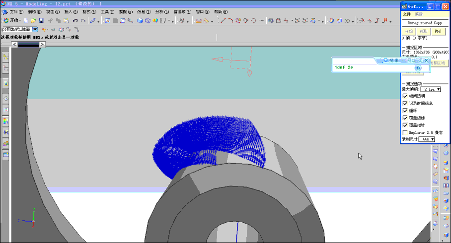451x243 pixels.
Task: Click the 停止 stop button
Action: tap(439, 31)
